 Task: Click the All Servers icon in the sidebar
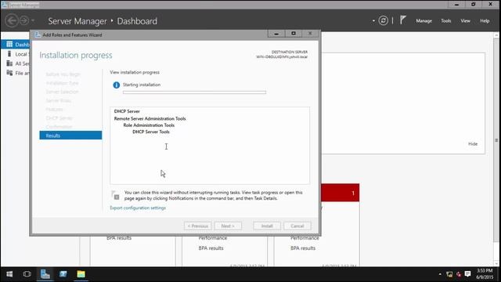(x=9, y=63)
